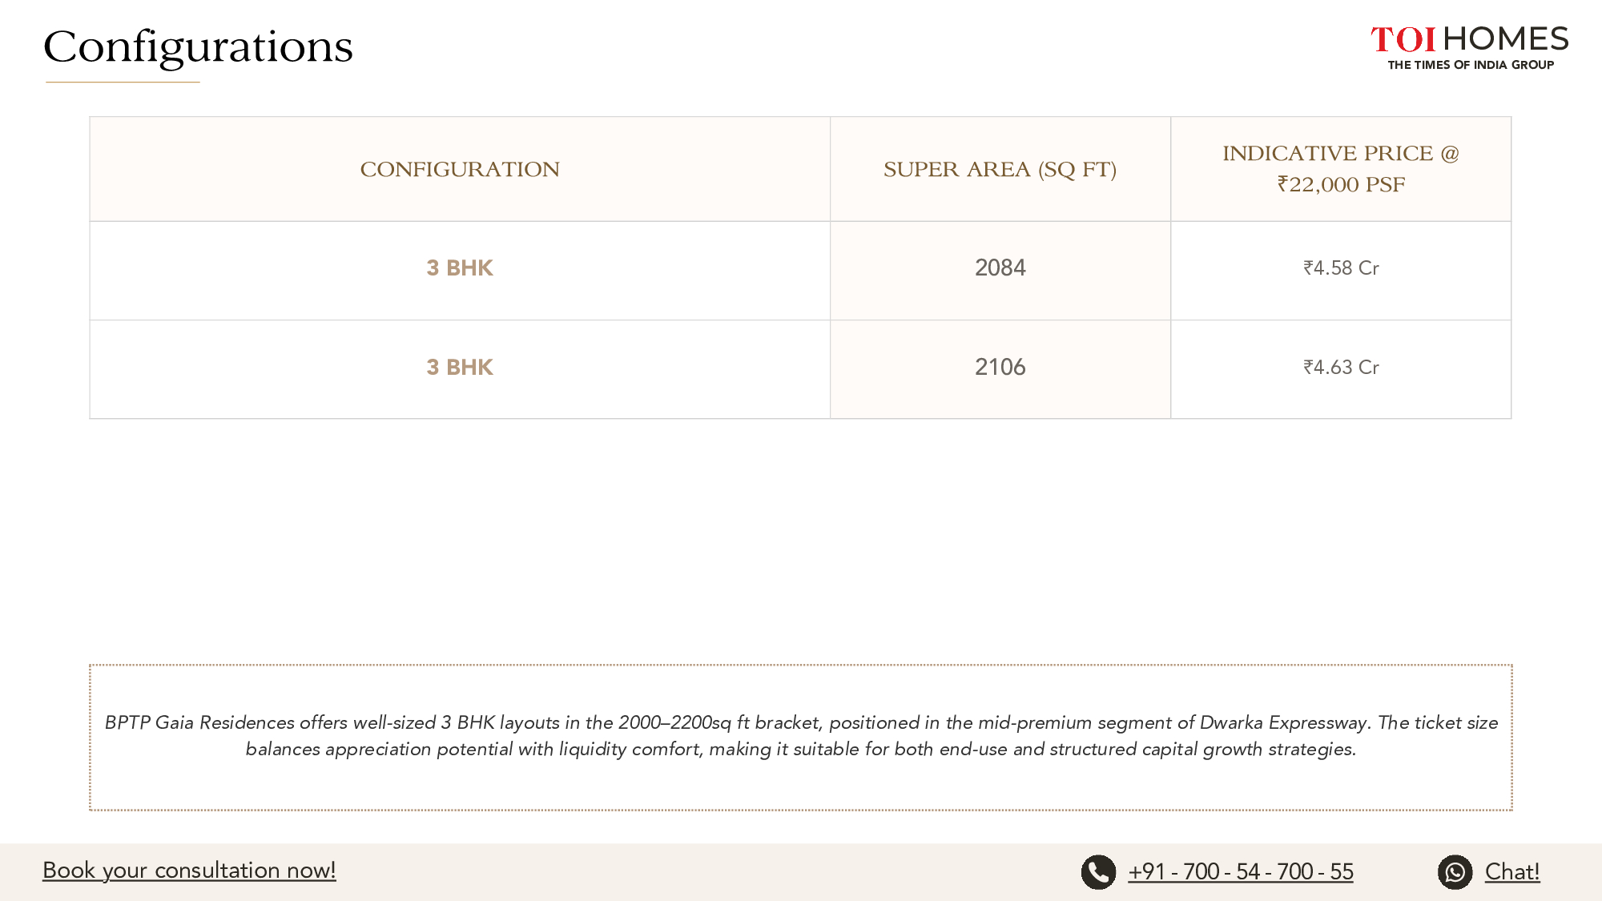Select the INDICATIVE PRICE column header
Screen dimensions: 1602x901
(x=1341, y=169)
